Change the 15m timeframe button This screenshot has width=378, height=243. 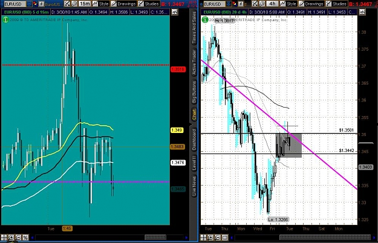[x=85, y=4]
